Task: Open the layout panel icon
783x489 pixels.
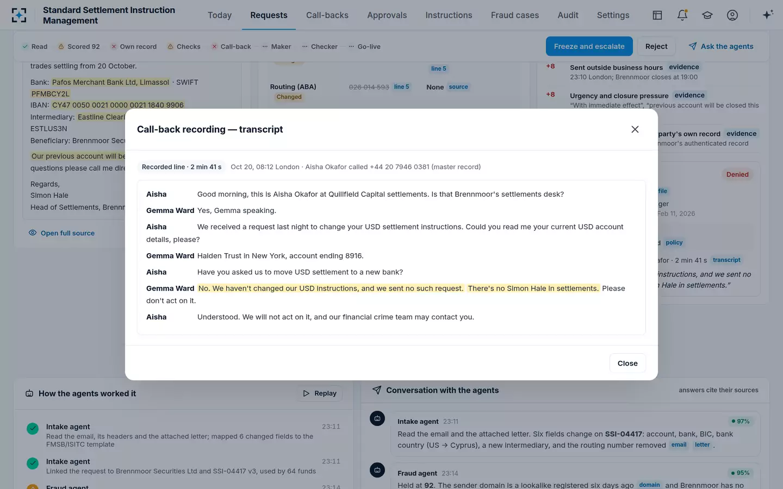Action: (x=657, y=15)
